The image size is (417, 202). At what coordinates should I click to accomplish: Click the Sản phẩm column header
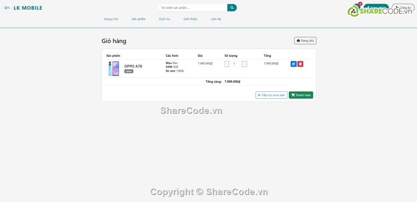click(113, 56)
